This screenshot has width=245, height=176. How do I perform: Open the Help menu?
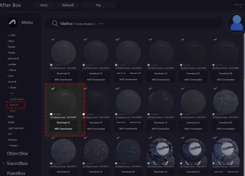pos(44,5)
